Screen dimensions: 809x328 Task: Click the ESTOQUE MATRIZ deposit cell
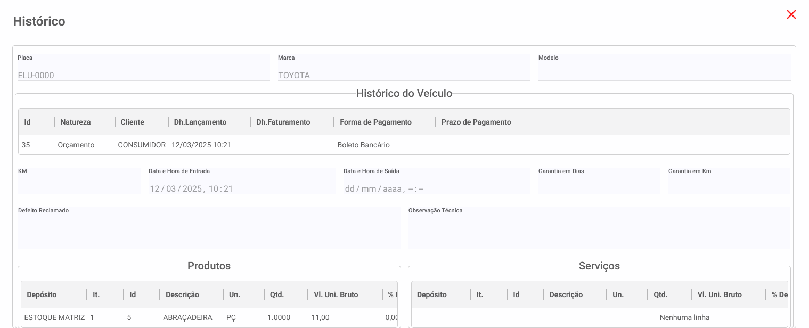tap(54, 317)
